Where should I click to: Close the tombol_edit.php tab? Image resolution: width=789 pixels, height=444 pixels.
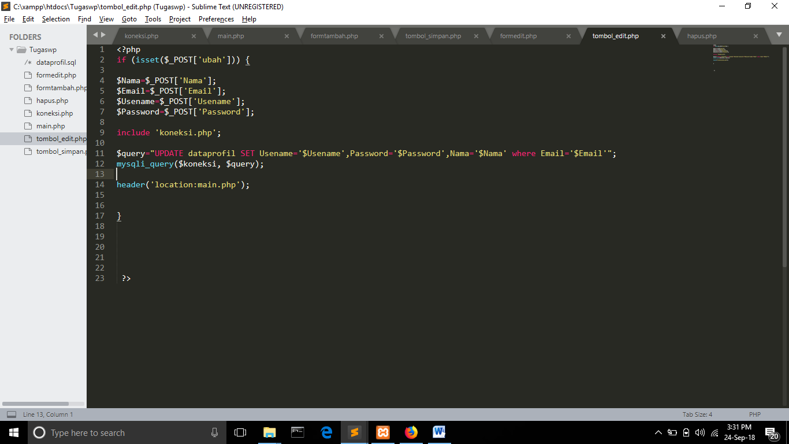click(663, 35)
